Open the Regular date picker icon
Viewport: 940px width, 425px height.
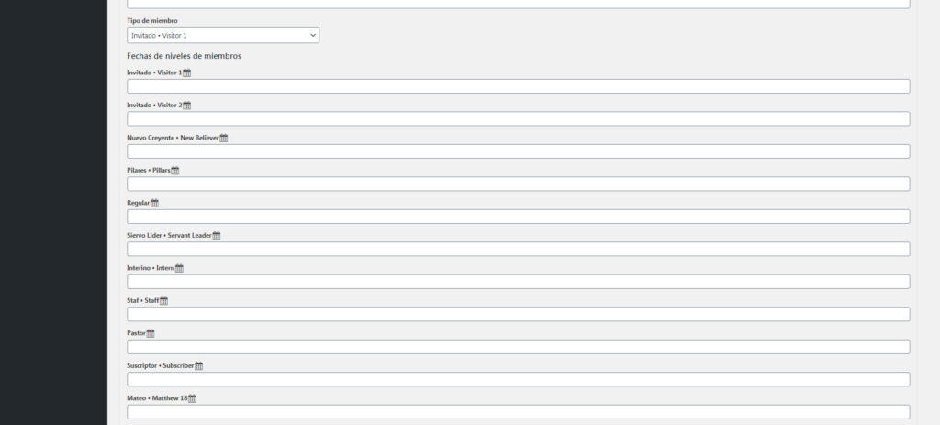(154, 203)
